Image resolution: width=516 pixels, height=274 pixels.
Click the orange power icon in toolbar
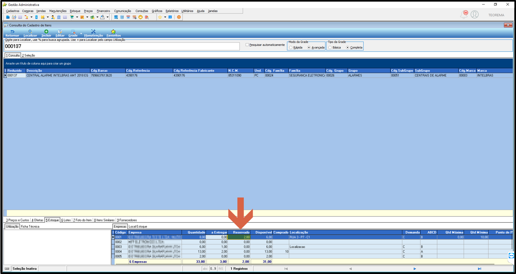[x=179, y=17]
